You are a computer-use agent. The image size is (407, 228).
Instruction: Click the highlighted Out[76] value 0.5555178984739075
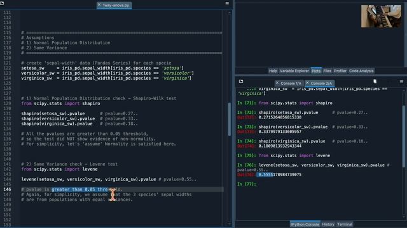click(280, 175)
